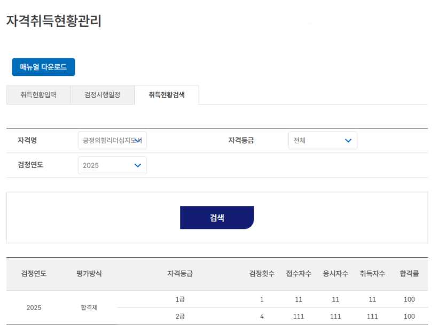
Task: Open the 검정시행일정 tab
Action: coord(102,95)
